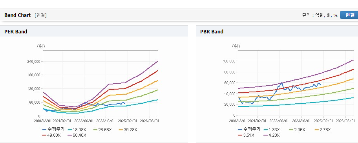The height and width of the screenshot is (143, 358).
Task: Click 40,000 on PBR Band y-axis
Action: coord(230,93)
